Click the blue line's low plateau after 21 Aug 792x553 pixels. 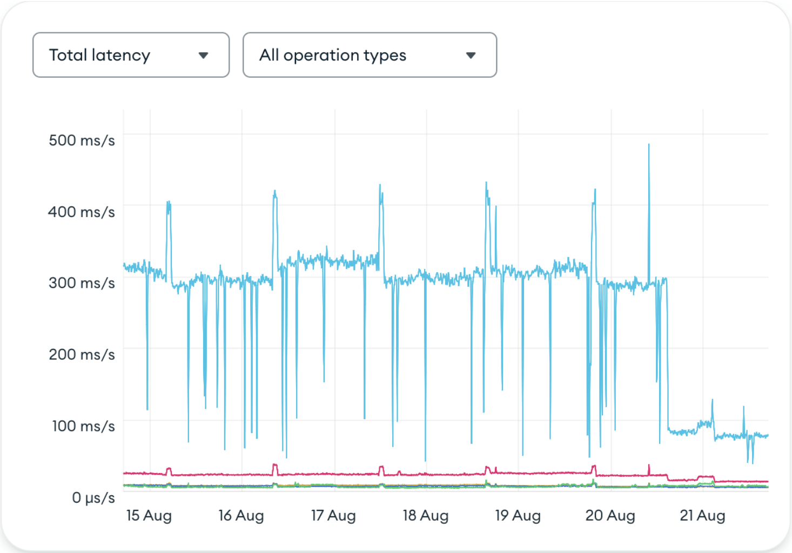737,436
